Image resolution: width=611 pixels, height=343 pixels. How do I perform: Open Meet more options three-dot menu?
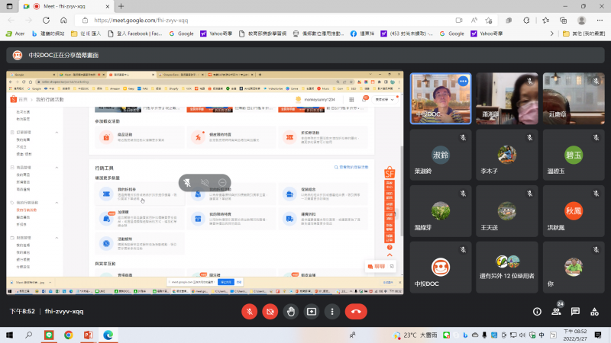point(332,312)
